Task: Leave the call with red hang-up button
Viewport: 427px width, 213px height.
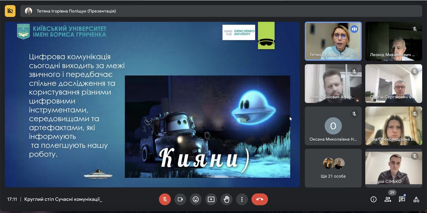Action: click(x=259, y=199)
